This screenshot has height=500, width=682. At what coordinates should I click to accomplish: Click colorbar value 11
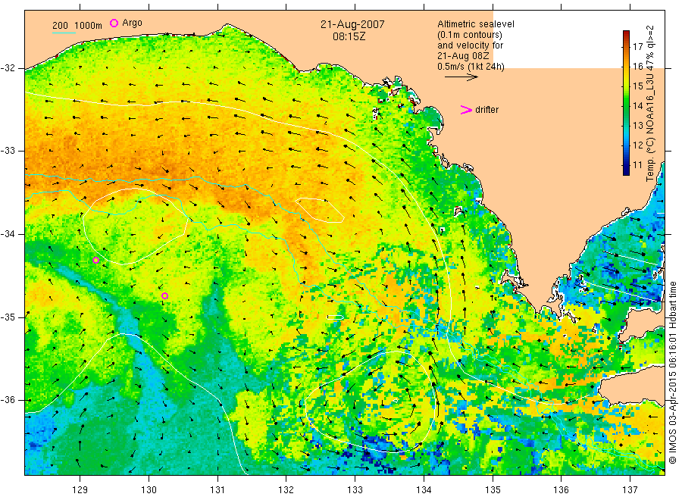click(637, 165)
